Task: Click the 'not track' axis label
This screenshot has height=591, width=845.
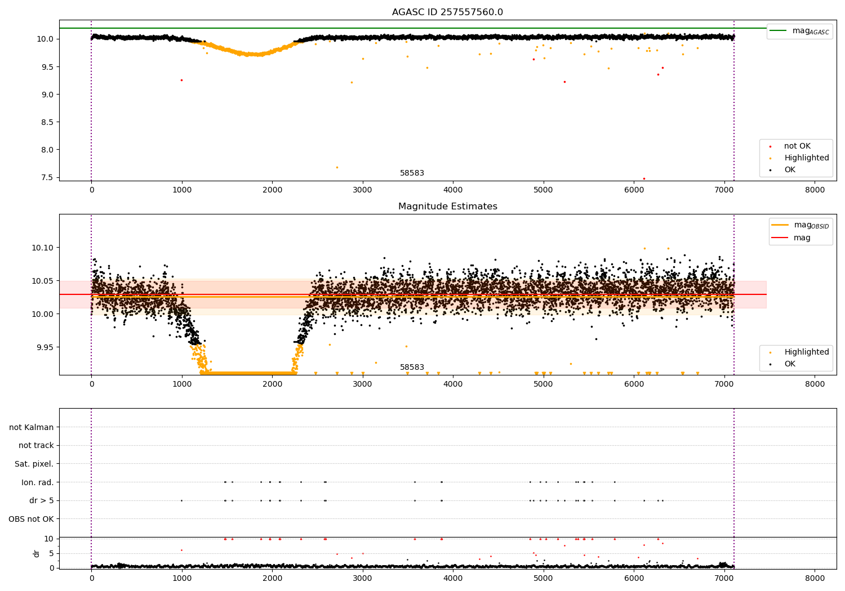Action: (x=36, y=445)
